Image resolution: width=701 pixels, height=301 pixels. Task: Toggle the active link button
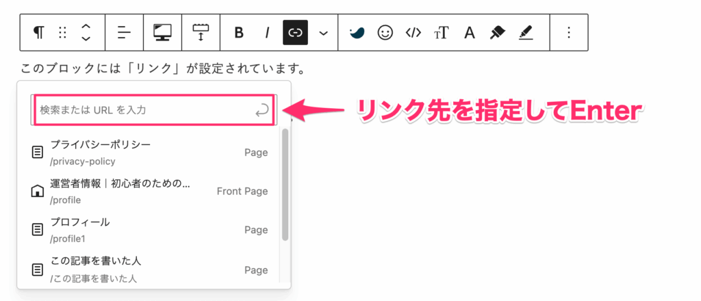point(296,33)
